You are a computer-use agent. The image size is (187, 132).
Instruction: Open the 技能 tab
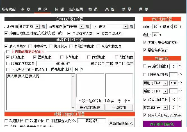(59, 9)
